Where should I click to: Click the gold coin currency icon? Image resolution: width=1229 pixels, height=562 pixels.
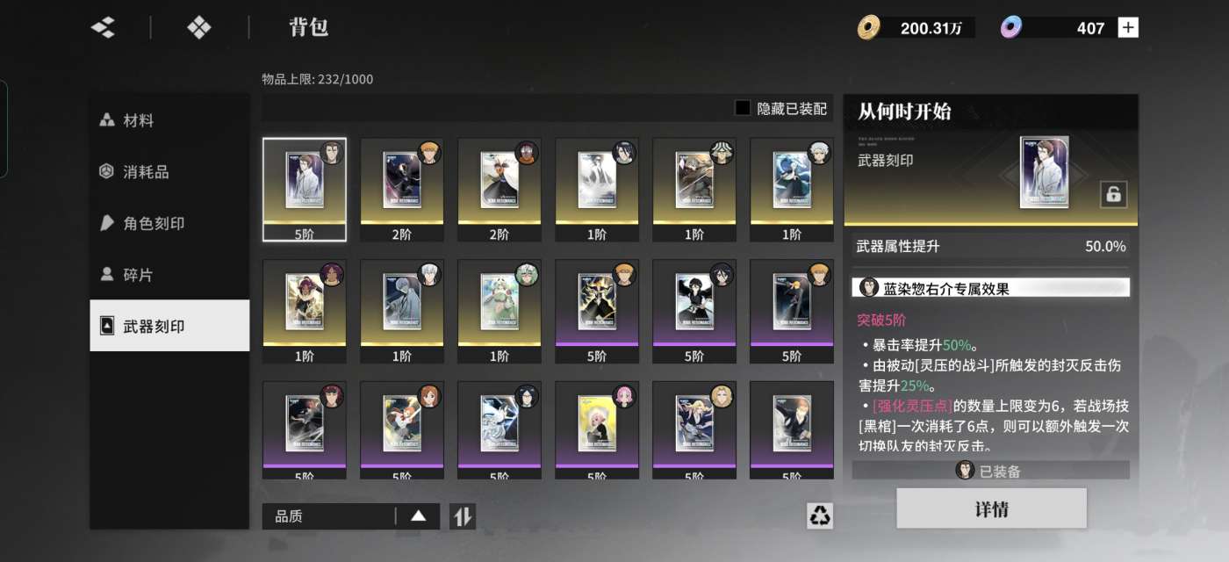(x=868, y=28)
